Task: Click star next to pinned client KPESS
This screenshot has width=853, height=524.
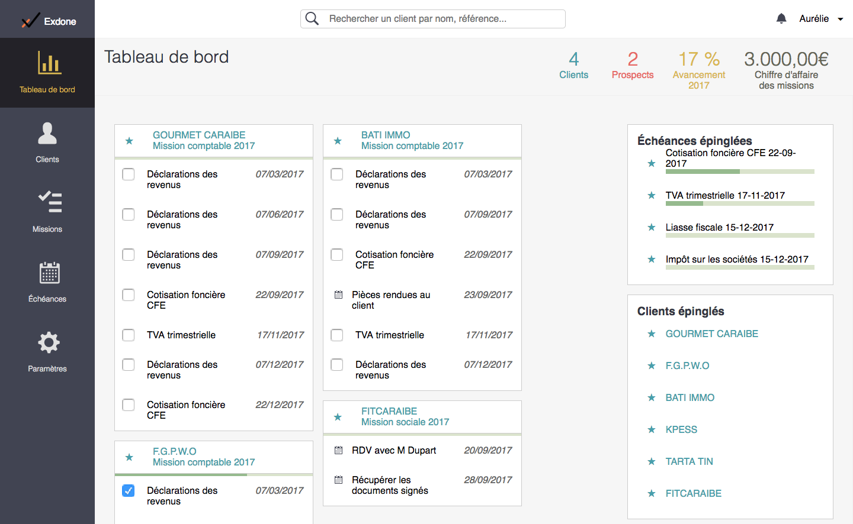Action: [652, 429]
